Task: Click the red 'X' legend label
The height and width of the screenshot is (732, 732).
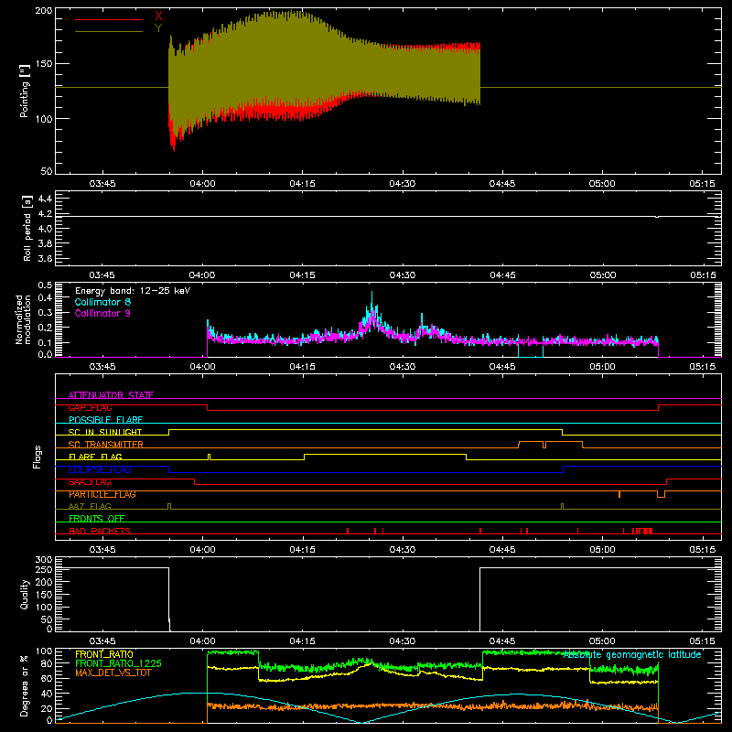Action: click(x=158, y=16)
